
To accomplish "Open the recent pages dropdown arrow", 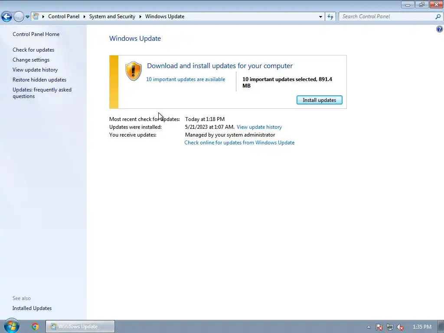I will 27,17.
